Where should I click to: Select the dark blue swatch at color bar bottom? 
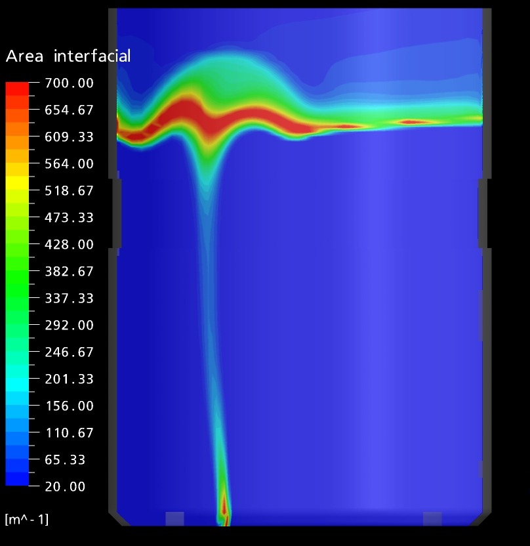(17, 479)
